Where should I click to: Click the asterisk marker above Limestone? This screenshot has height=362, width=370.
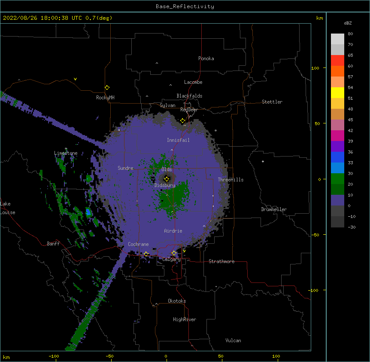click(x=66, y=149)
